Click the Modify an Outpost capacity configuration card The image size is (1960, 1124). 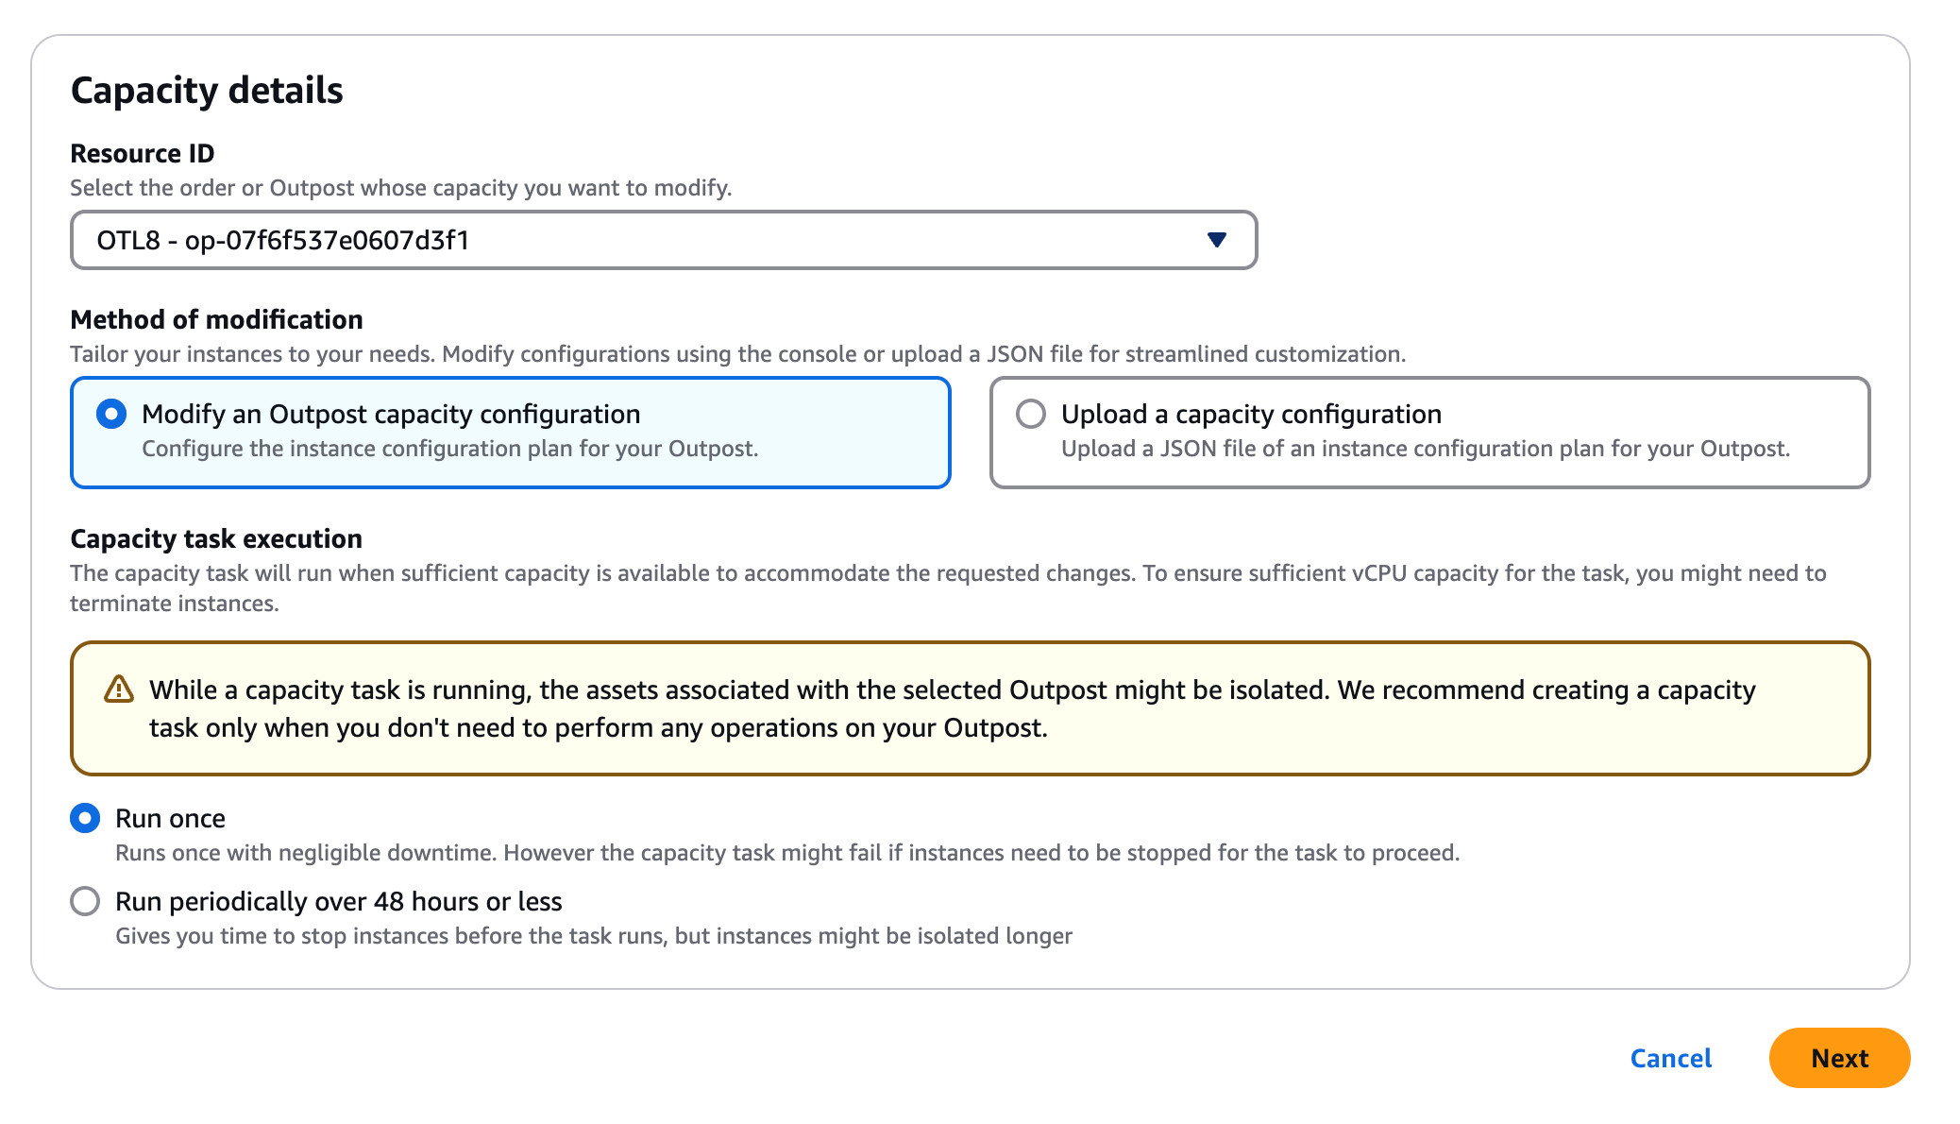coord(510,431)
